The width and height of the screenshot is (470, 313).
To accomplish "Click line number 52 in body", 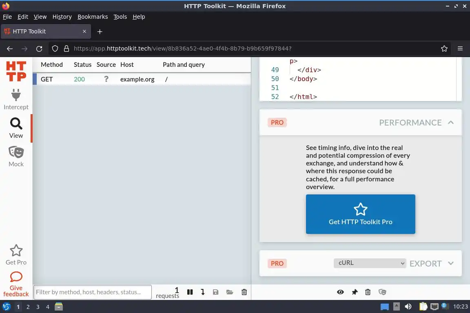I will [275, 97].
